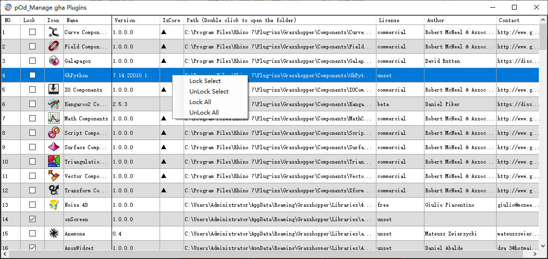The width and height of the screenshot is (548, 259).
Task: Select the 'onScreen' name cell
Action: 87,219
